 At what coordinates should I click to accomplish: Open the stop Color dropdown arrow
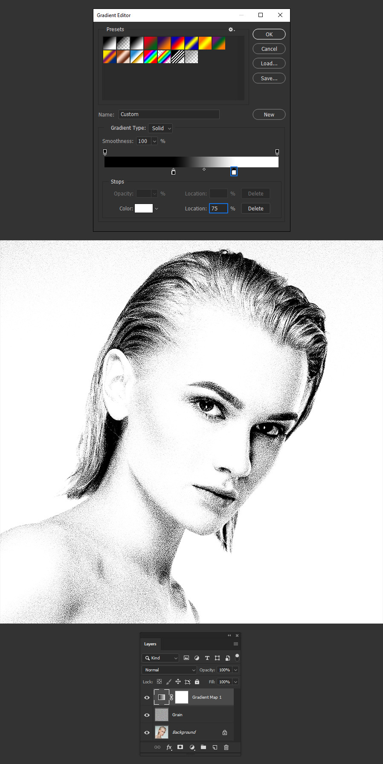(157, 208)
